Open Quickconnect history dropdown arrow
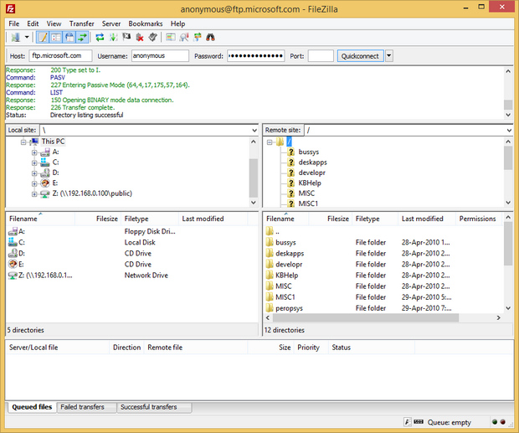This screenshot has height=433, width=519. point(389,56)
